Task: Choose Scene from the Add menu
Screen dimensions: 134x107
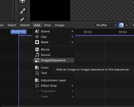Action: click(x=54, y=31)
